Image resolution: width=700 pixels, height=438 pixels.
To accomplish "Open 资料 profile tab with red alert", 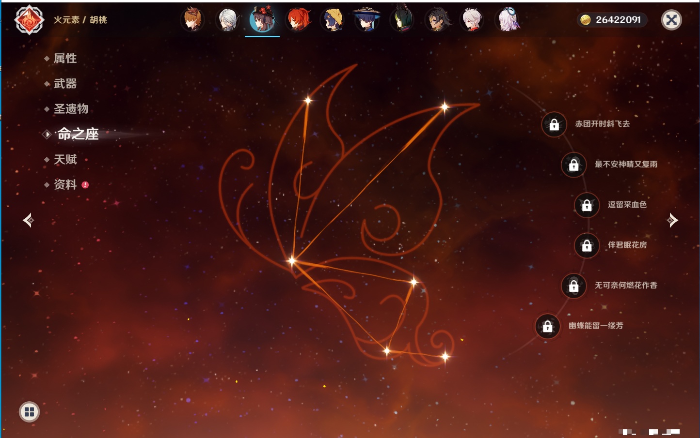I will (x=65, y=184).
